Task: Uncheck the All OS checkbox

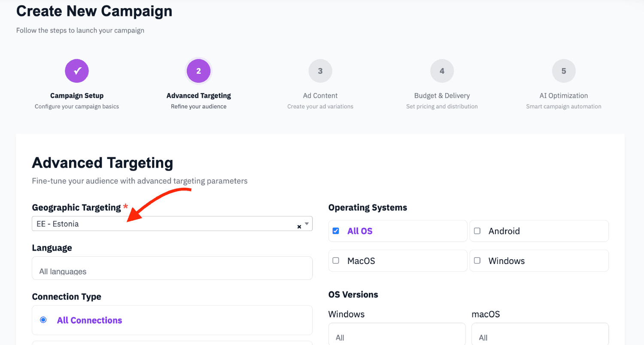Action: (336, 231)
